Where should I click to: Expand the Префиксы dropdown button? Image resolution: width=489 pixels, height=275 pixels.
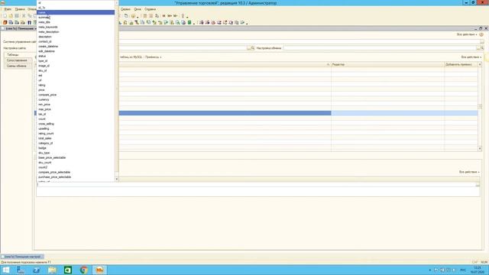[153, 57]
